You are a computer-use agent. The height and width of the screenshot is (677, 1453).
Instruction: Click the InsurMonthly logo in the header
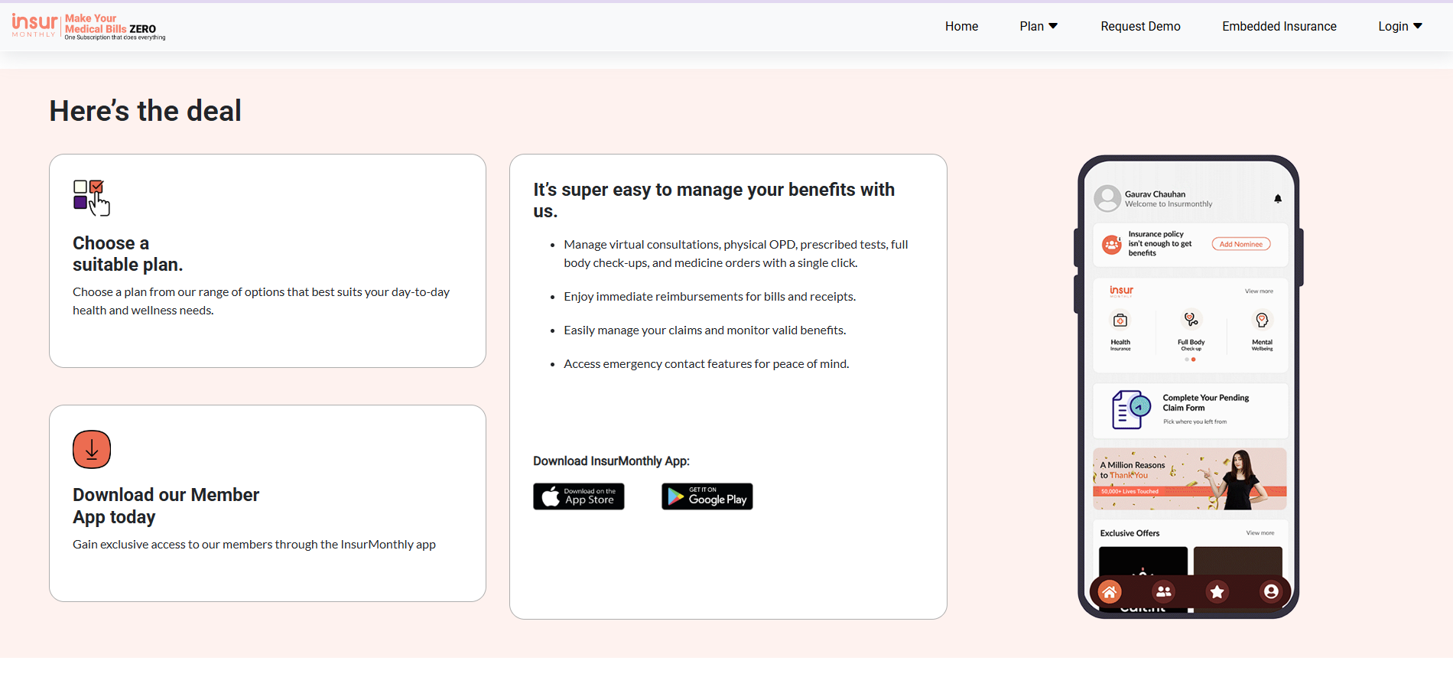89,26
